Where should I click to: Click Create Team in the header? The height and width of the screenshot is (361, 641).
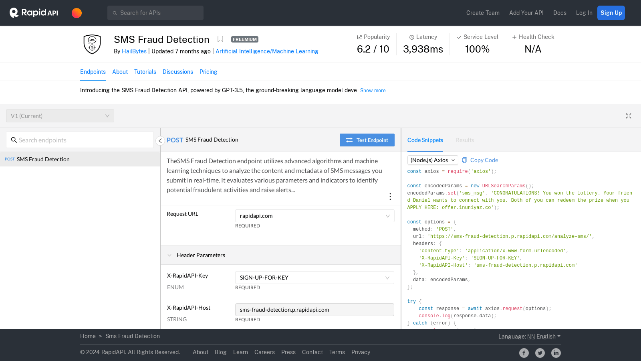(483, 13)
